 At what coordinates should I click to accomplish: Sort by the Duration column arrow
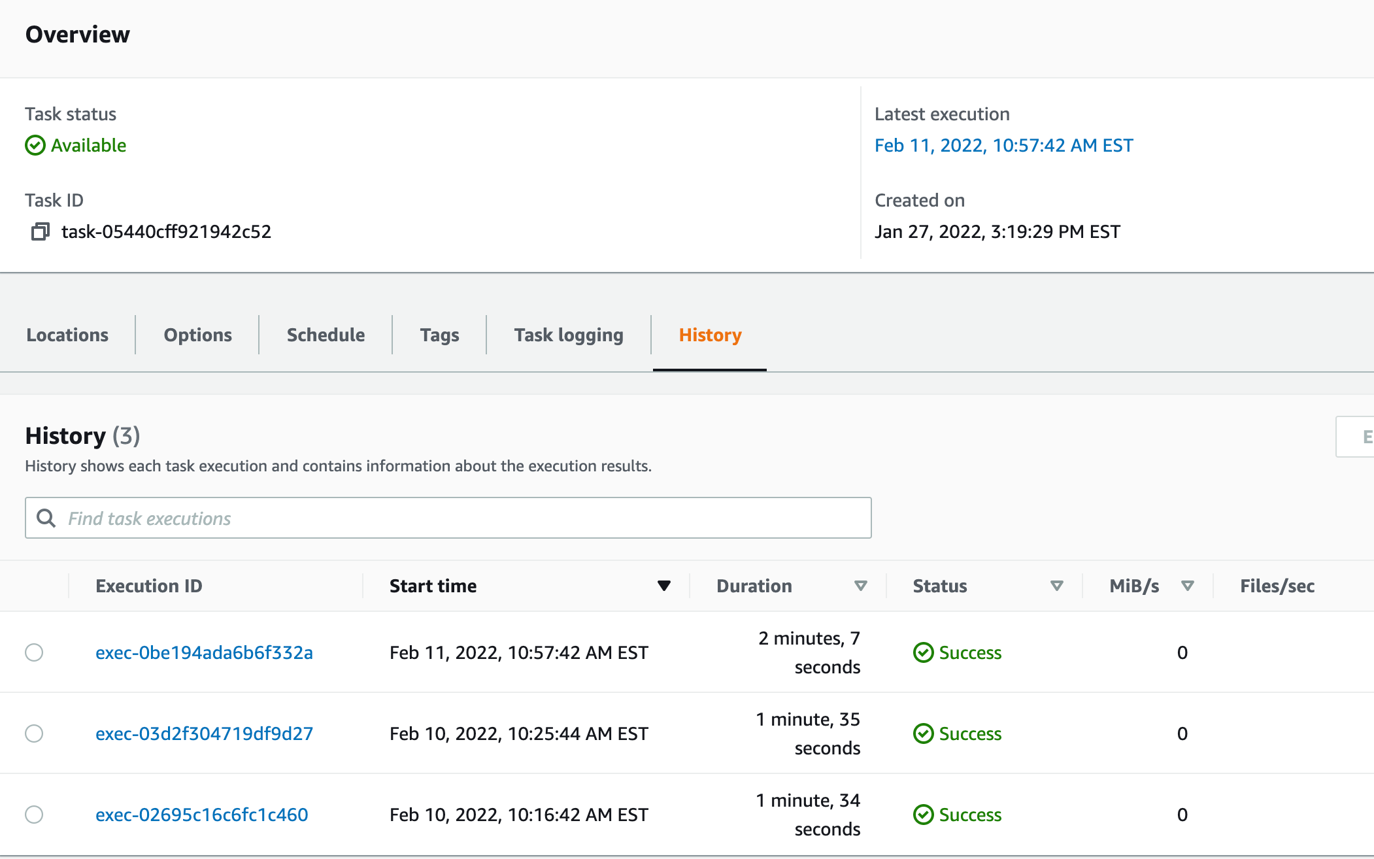(x=861, y=586)
